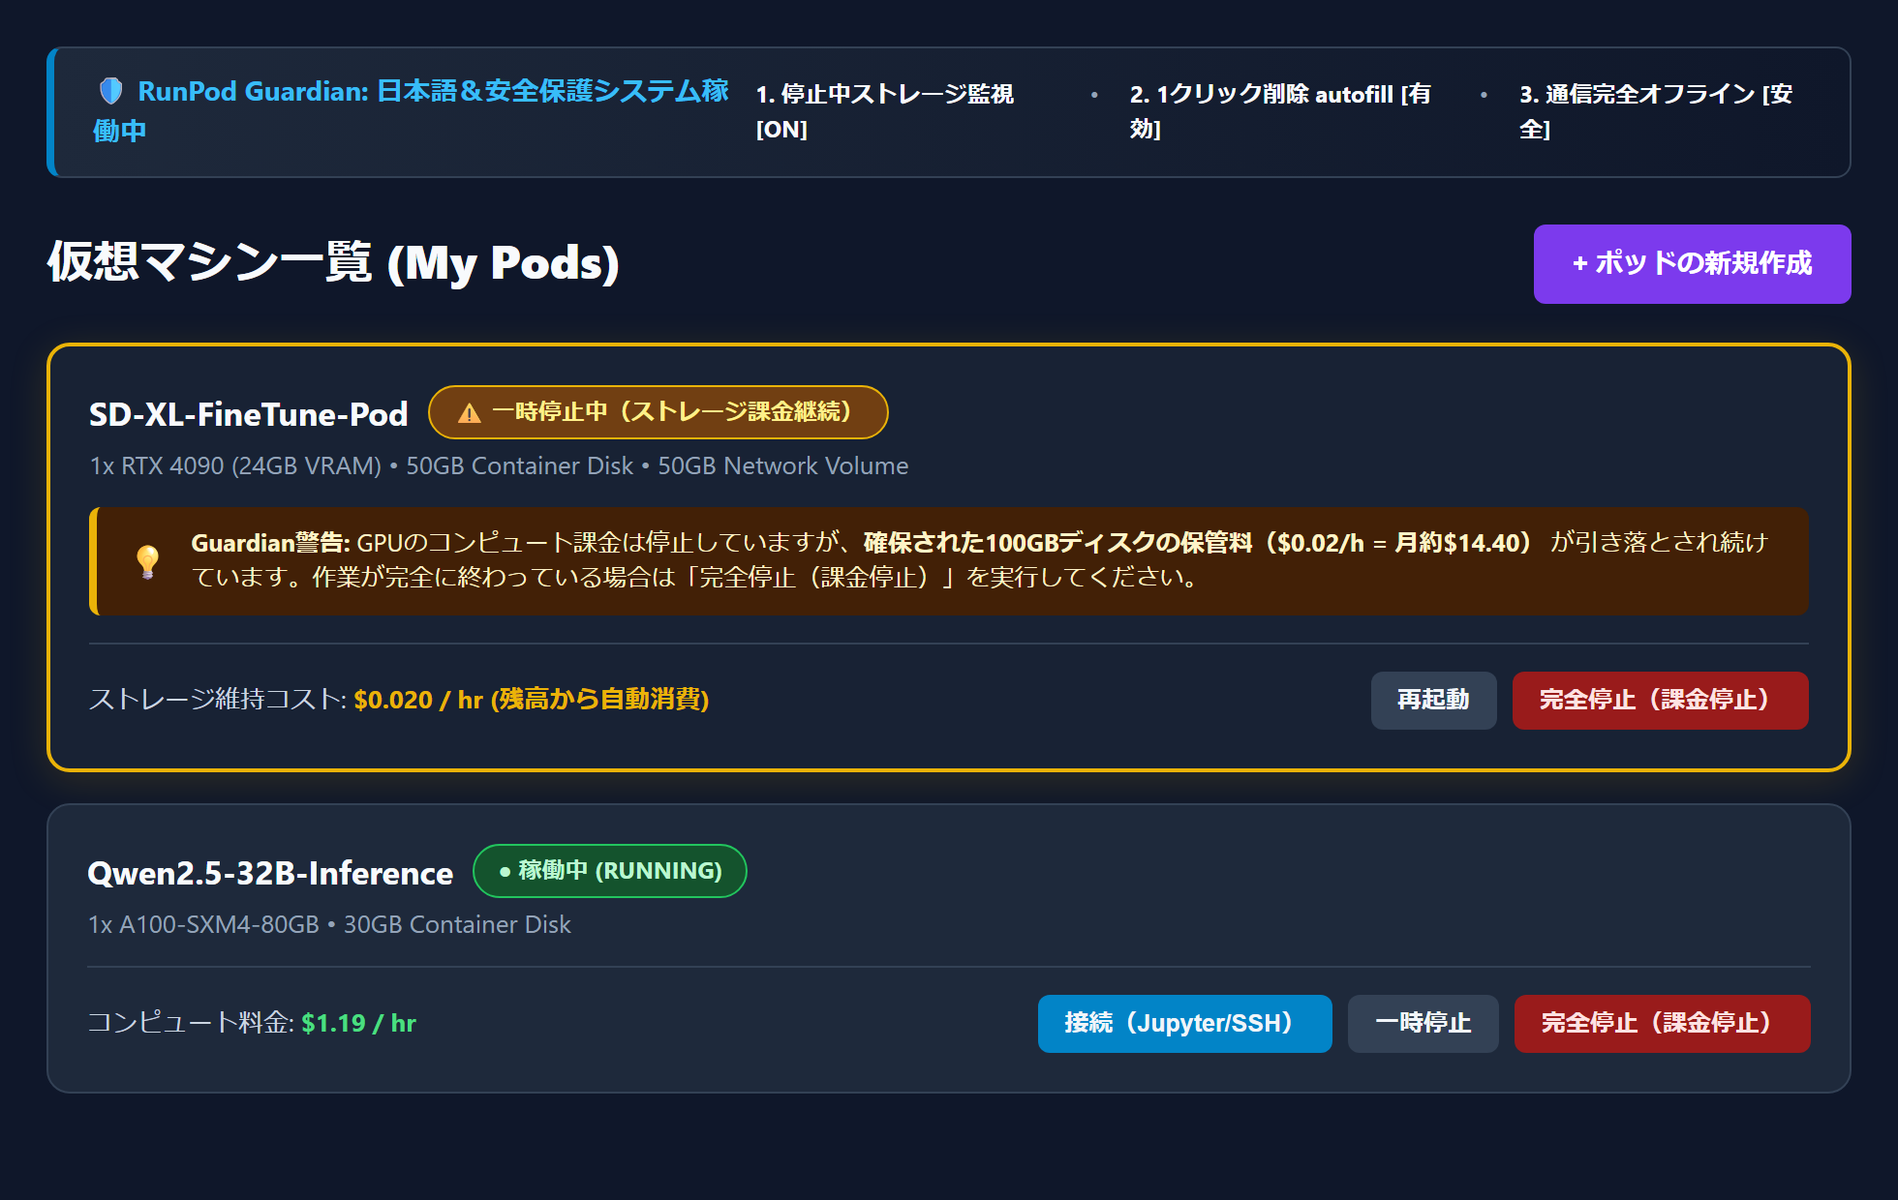This screenshot has width=1898, height=1200.
Task: Click compute price '$1.19 / hr'
Action: point(358,1023)
